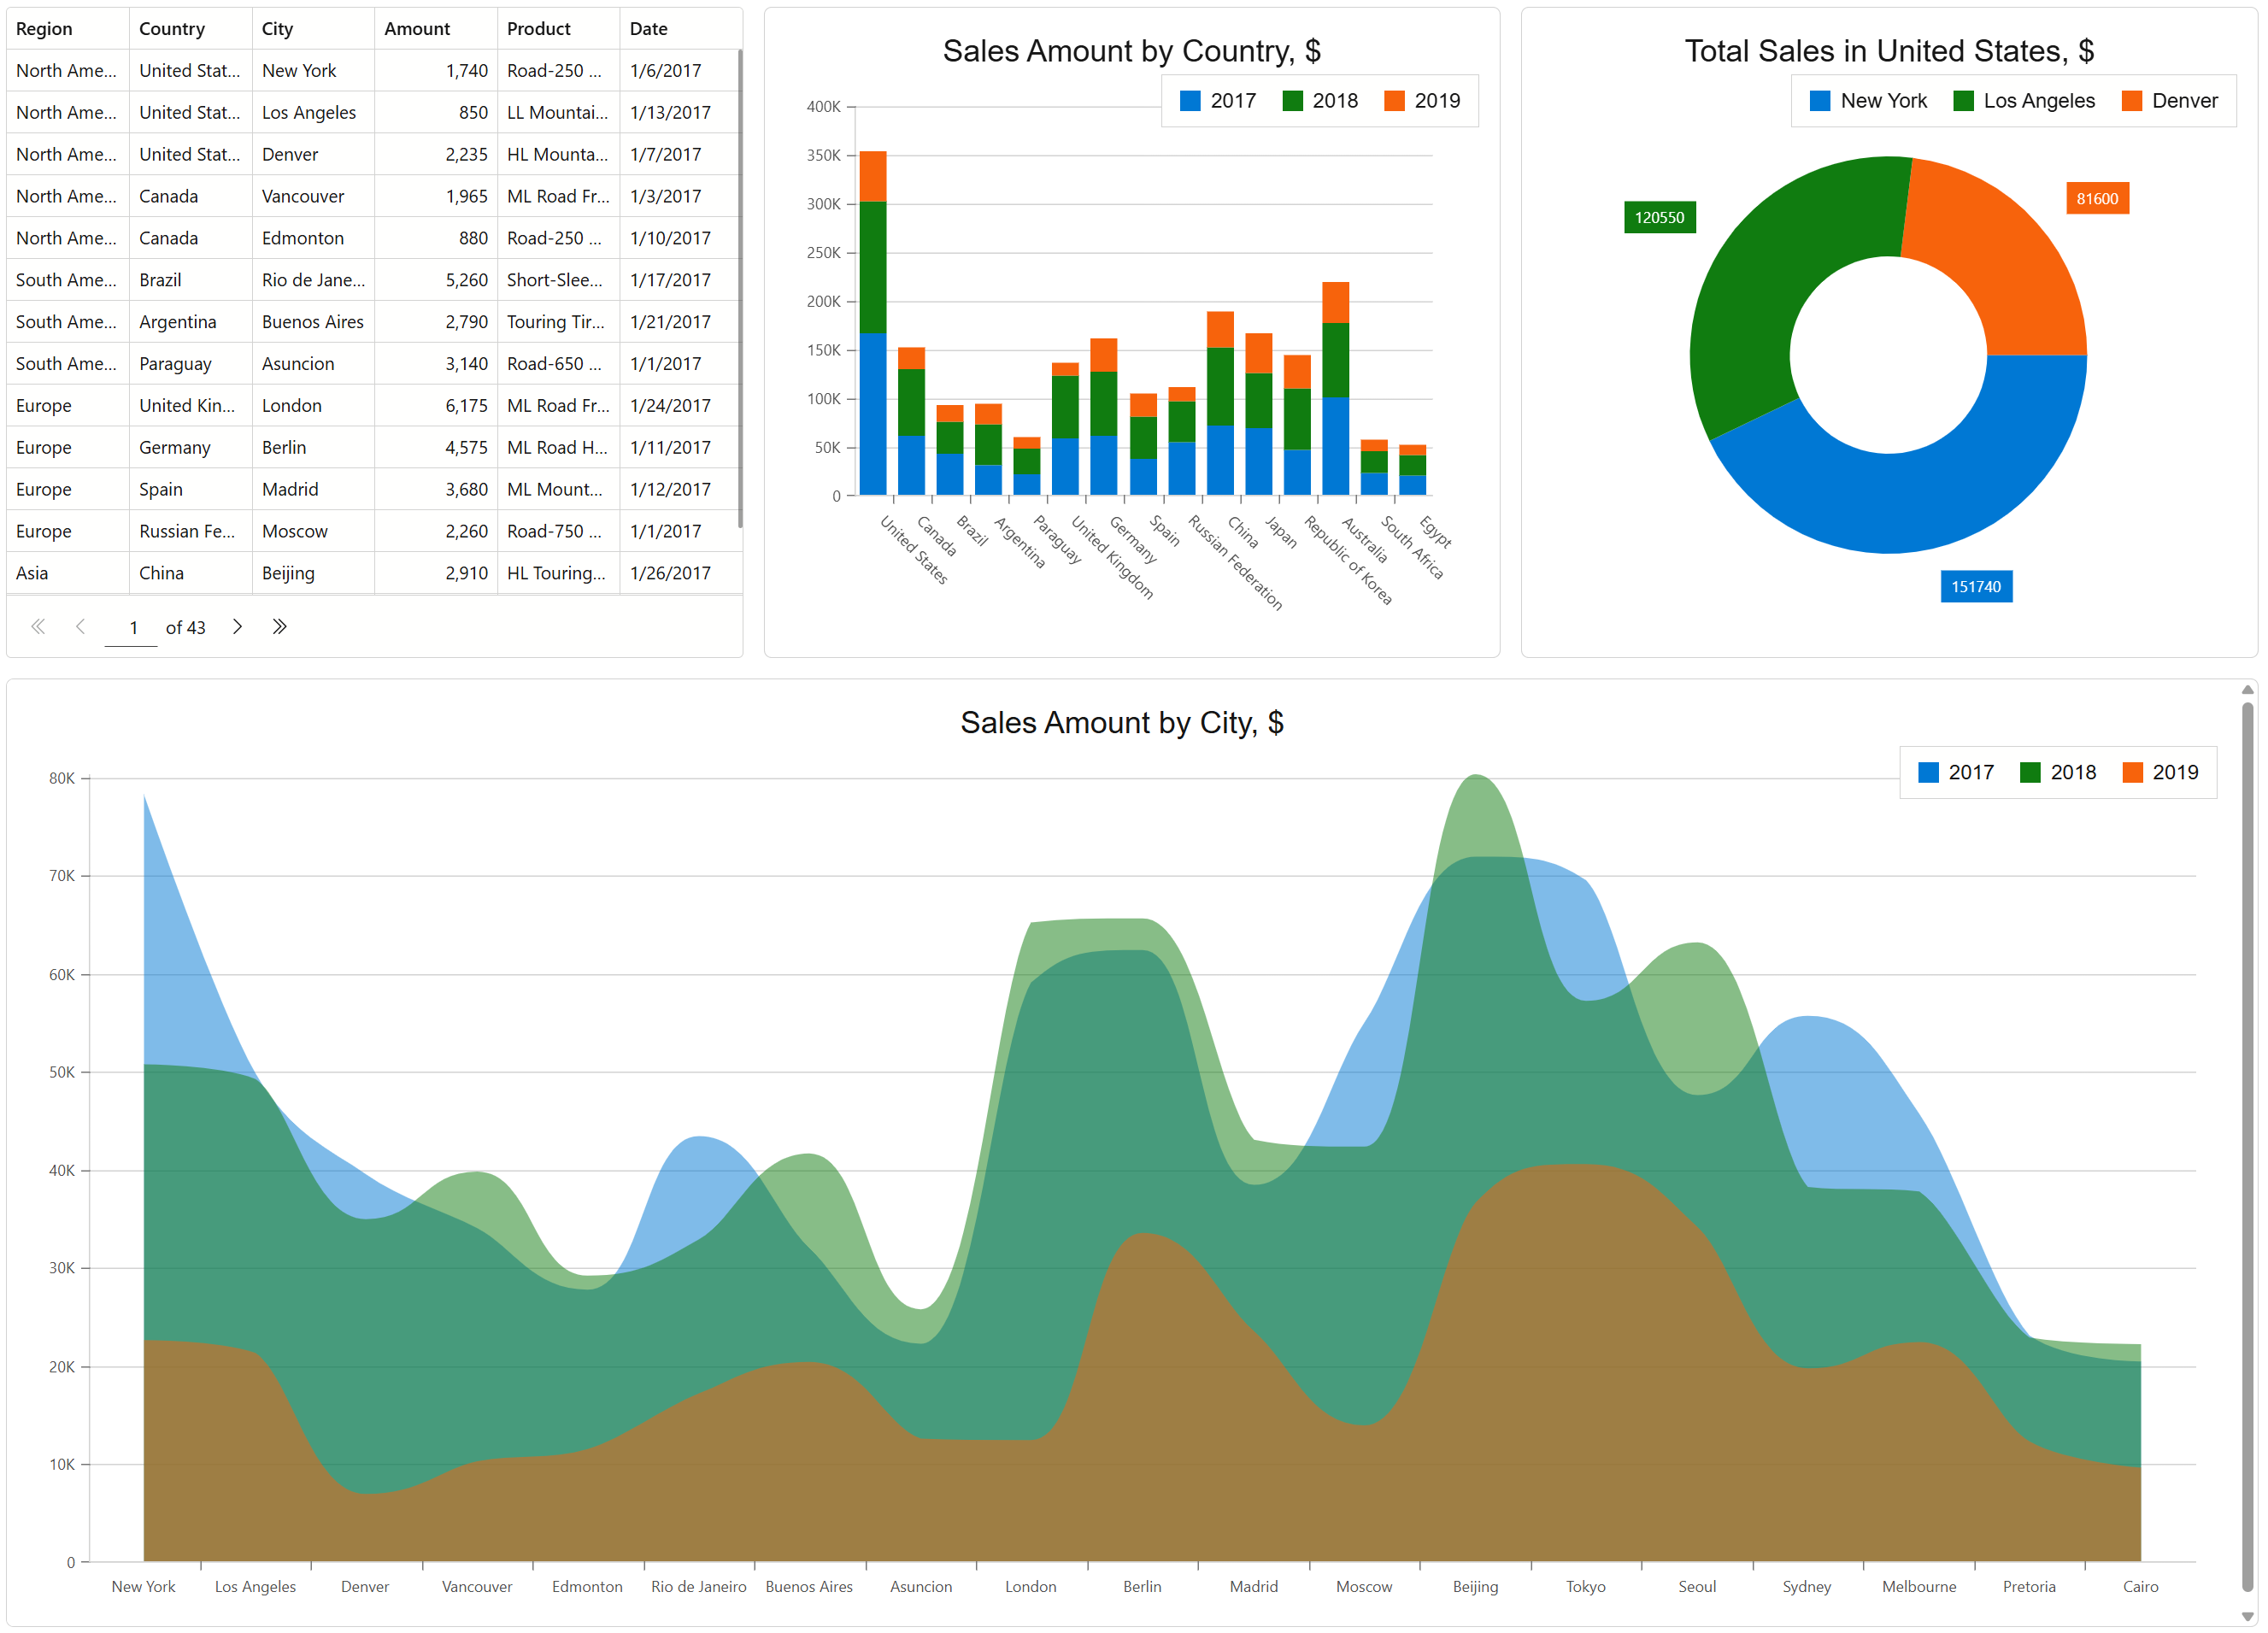Click the New York legend color swatch
The width and height of the screenshot is (2268, 1633).
click(x=1820, y=101)
